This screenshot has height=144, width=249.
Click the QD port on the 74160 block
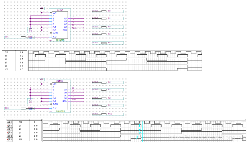[x=65, y=98]
